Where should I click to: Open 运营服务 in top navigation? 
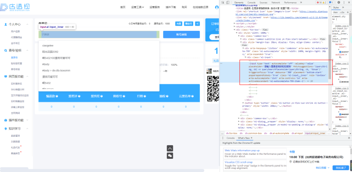155,7
